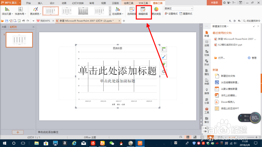Image resolution: width=262 pixels, height=147 pixels.
Task: Switch to reading view in status bar
Action: [202, 137]
